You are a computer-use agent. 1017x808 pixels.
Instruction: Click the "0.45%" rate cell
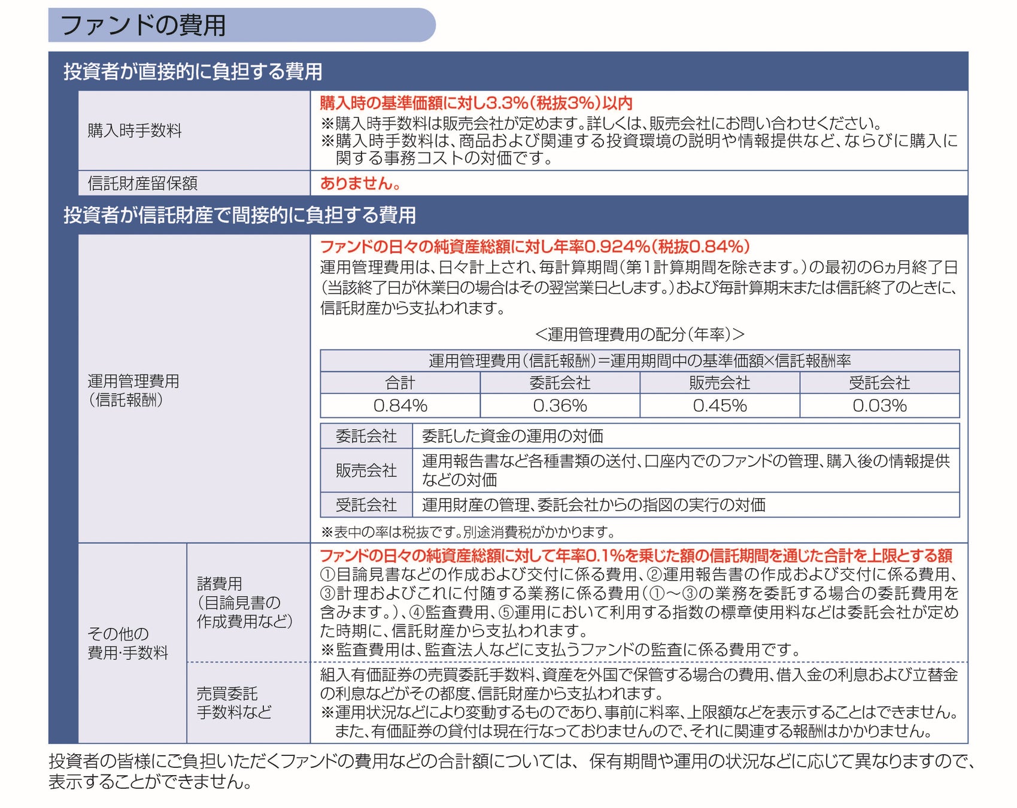720,406
